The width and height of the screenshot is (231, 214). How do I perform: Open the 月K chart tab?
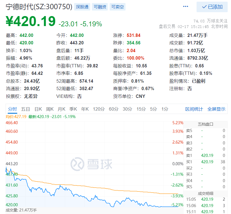tap(61, 109)
